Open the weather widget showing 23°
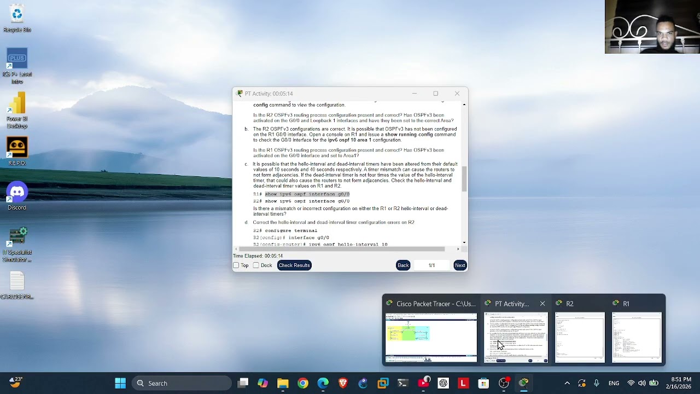Viewport: 700px width, 394px height. [x=15, y=383]
